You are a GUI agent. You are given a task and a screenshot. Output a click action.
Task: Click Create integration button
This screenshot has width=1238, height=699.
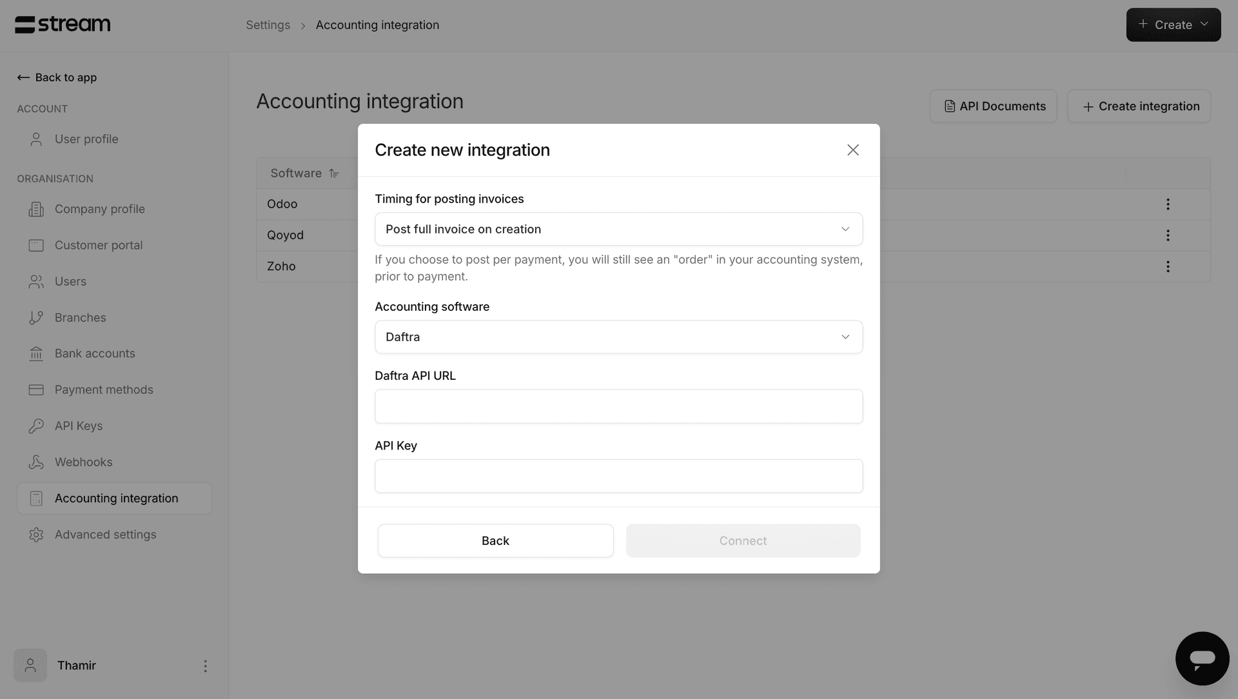(x=1139, y=106)
